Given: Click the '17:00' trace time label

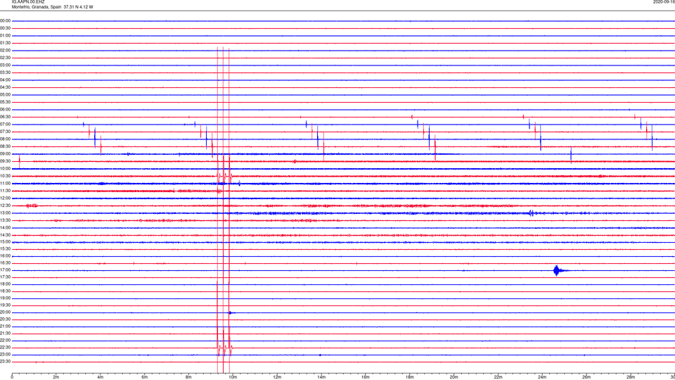Looking at the screenshot, I should tap(5, 270).
